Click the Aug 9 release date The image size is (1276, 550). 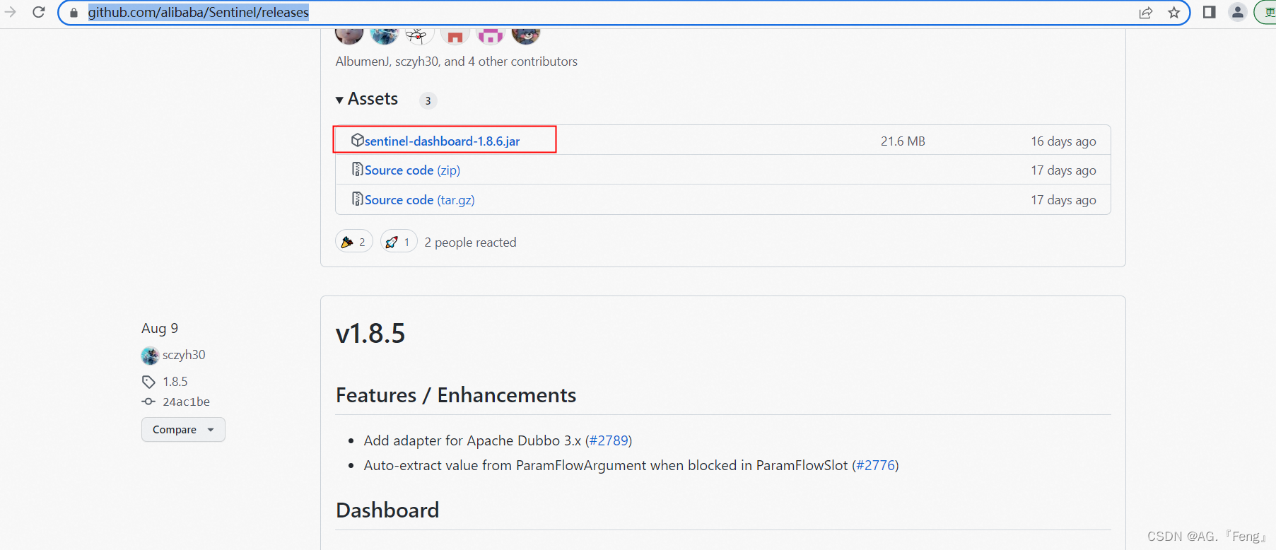coord(160,328)
